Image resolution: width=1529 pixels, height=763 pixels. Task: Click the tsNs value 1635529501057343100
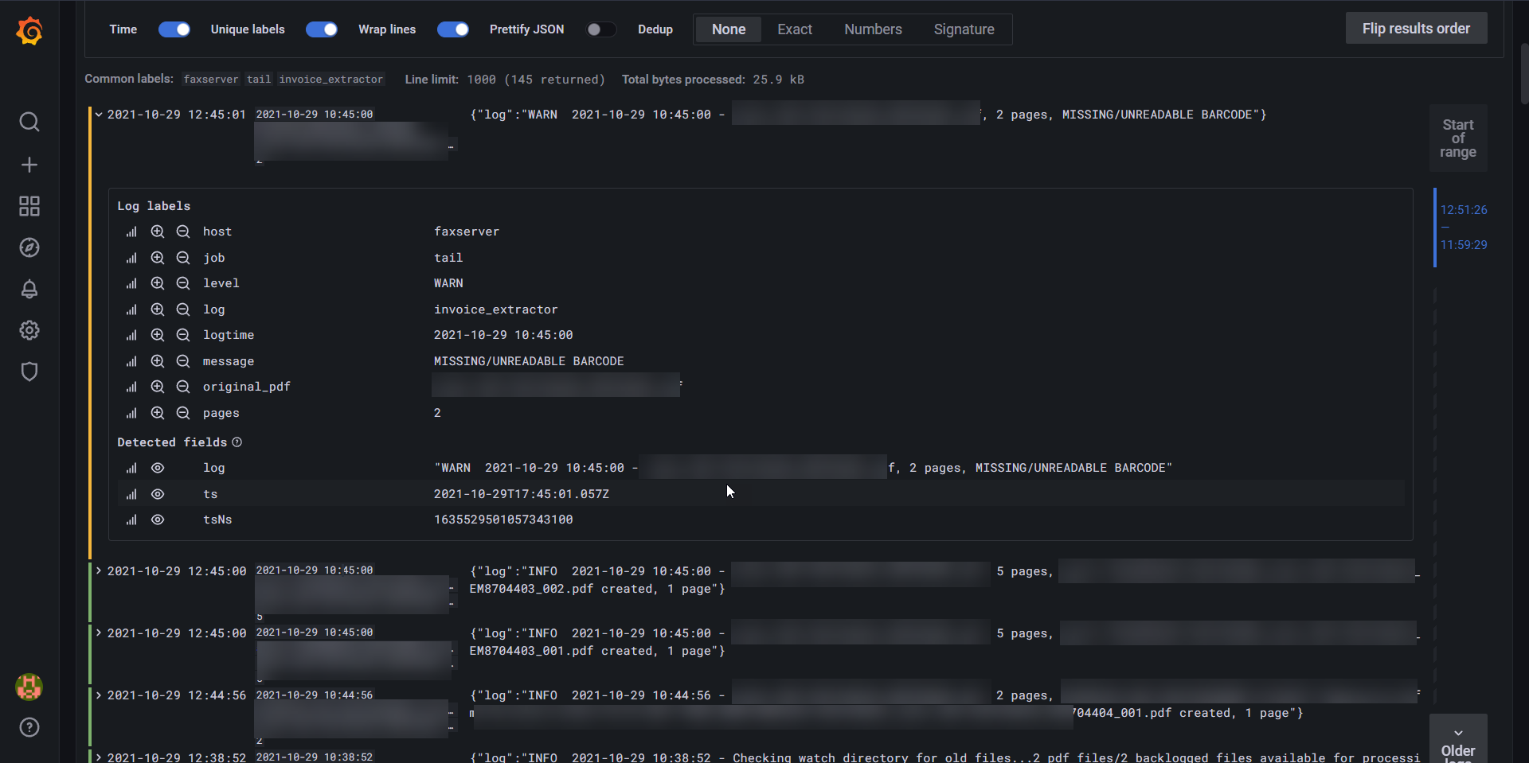[503, 520]
